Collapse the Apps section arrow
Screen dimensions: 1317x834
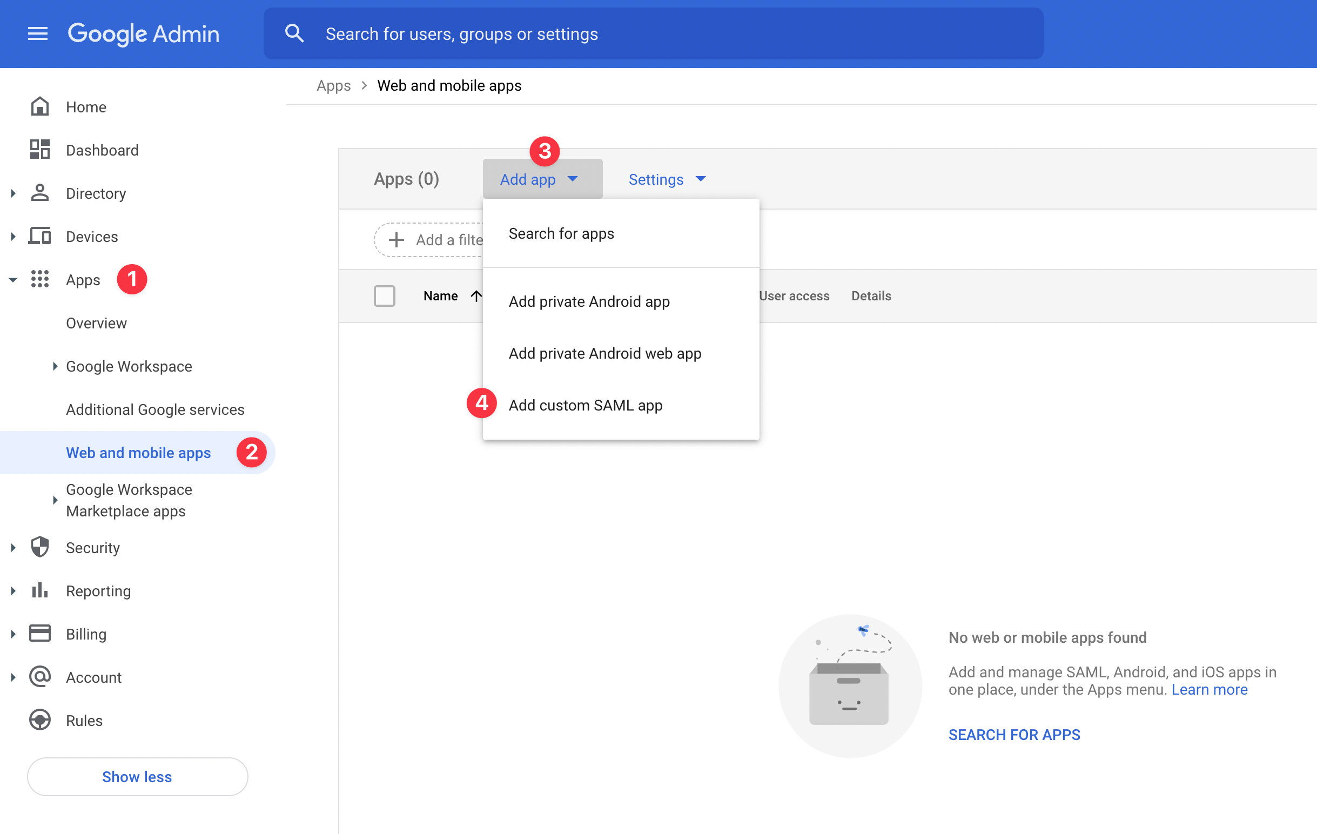[x=13, y=279]
